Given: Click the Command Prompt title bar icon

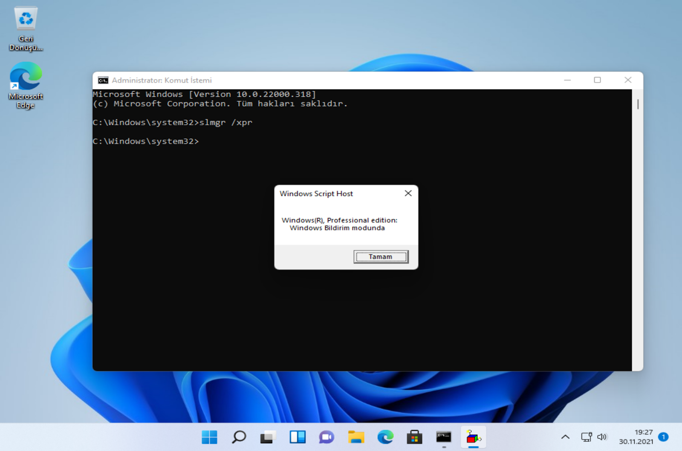Looking at the screenshot, I should 103,80.
